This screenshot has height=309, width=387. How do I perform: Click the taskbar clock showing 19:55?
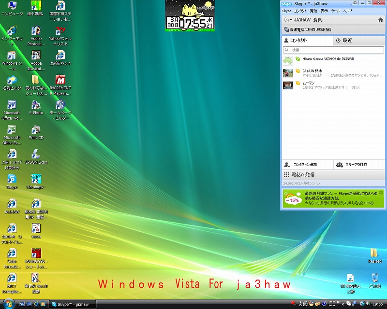(378, 304)
